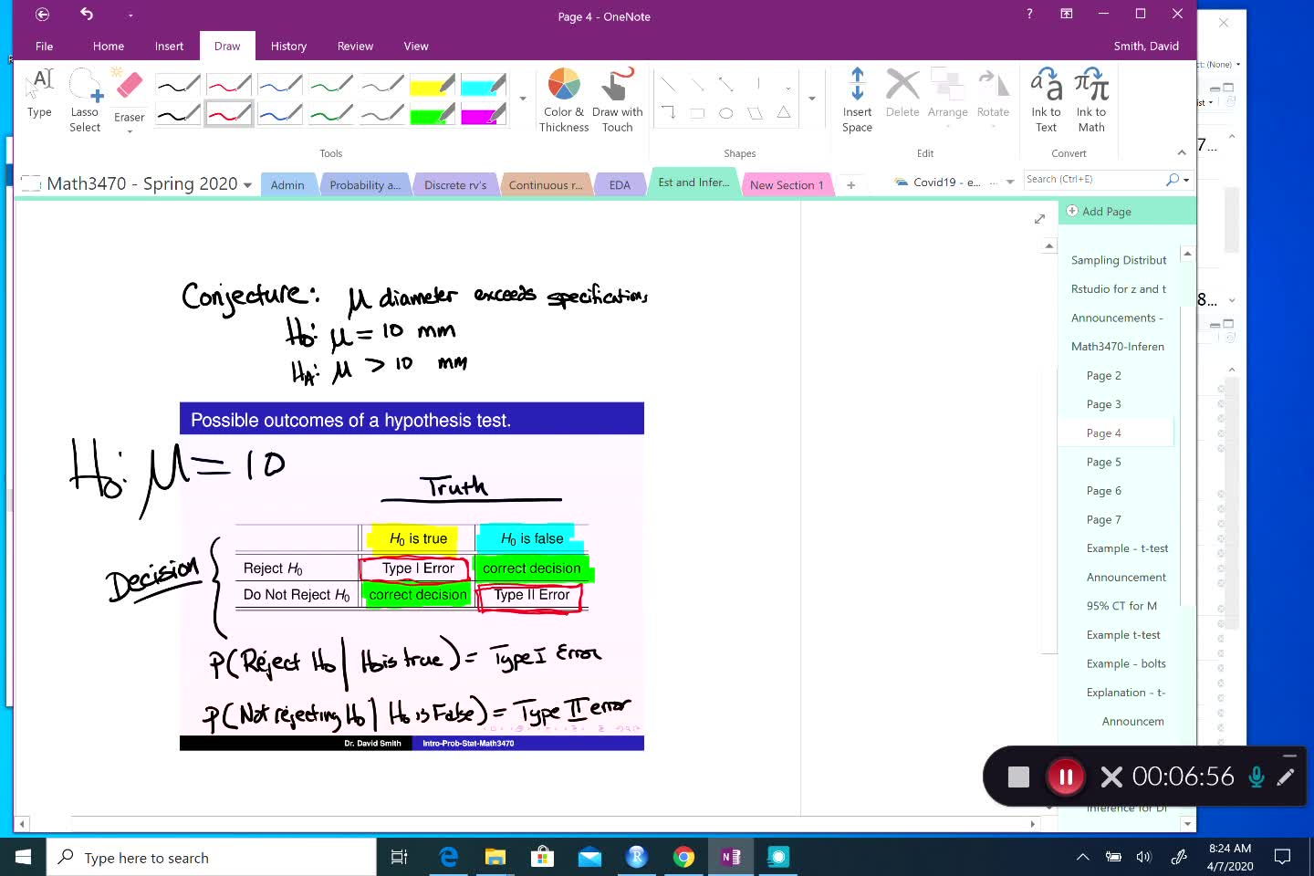
Task: Select the cyan highlighter pen
Action: [484, 86]
